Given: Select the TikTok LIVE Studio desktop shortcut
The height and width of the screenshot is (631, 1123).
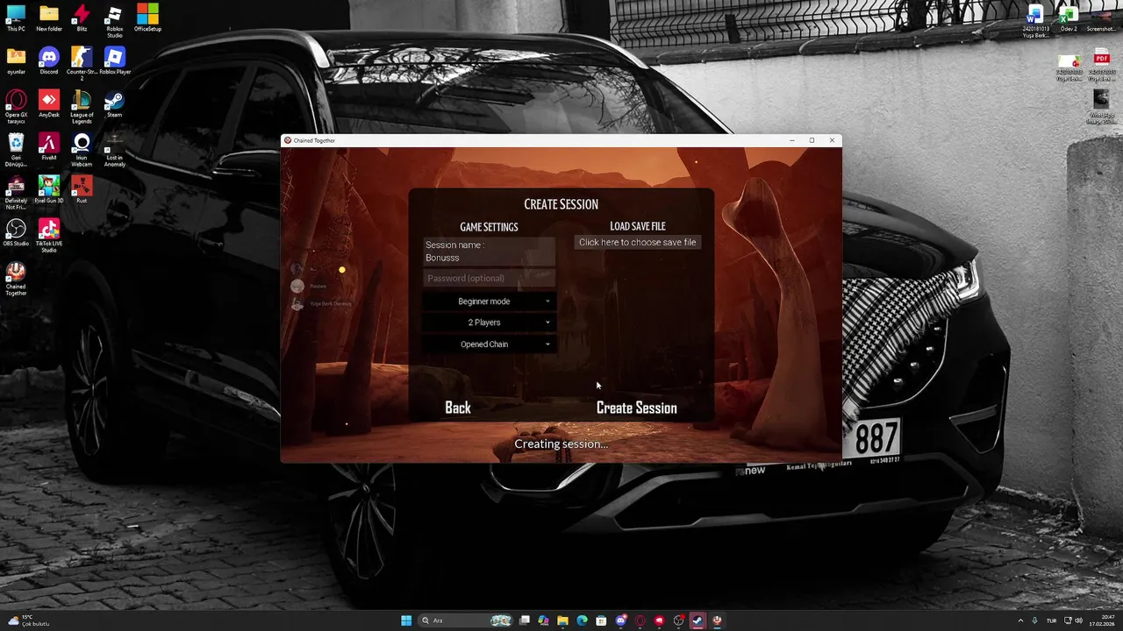Looking at the screenshot, I should point(49,236).
